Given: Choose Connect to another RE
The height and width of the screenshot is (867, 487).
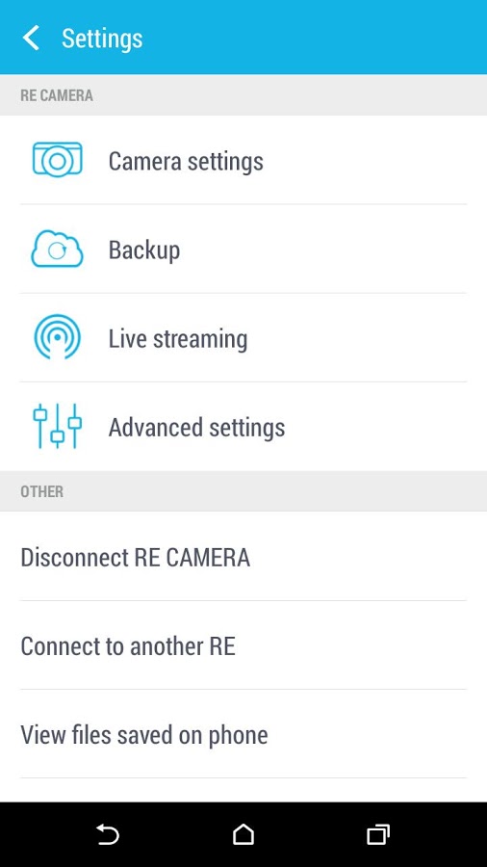Looking at the screenshot, I should point(243,645).
